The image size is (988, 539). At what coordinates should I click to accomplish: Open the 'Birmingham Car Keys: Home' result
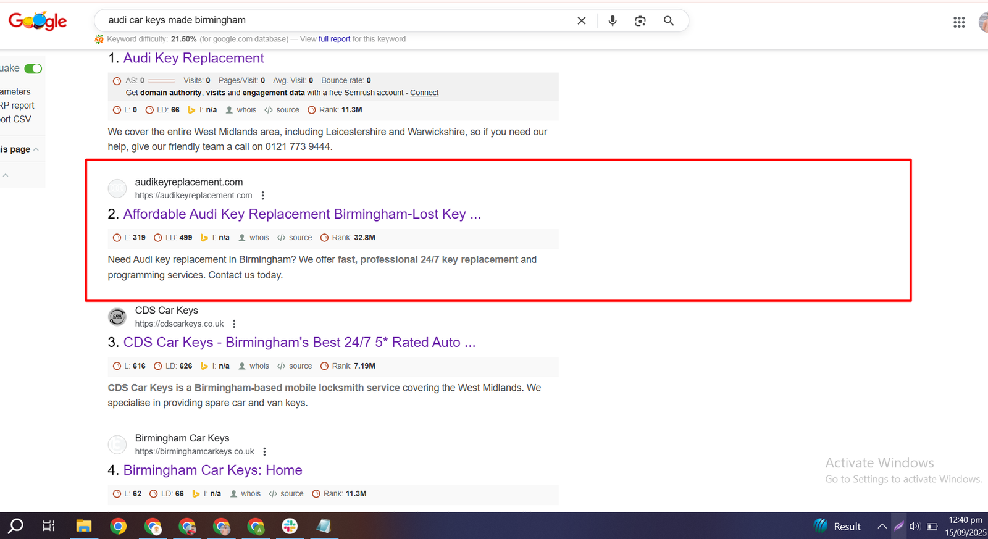(x=212, y=470)
